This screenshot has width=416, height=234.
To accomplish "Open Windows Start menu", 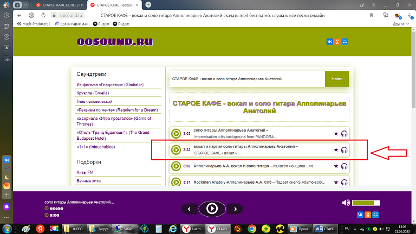I will click(7, 229).
